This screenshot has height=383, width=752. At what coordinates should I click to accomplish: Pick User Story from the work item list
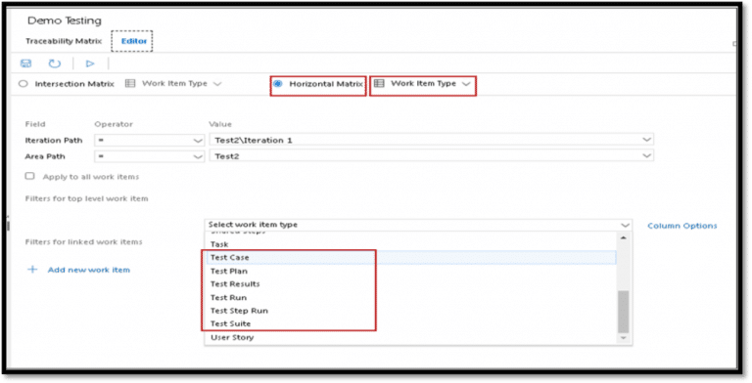point(232,337)
